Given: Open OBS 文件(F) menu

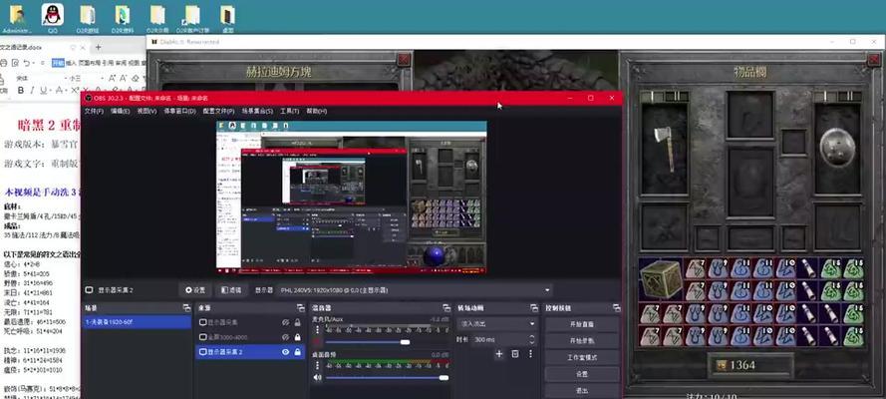Looking at the screenshot, I should [94, 111].
